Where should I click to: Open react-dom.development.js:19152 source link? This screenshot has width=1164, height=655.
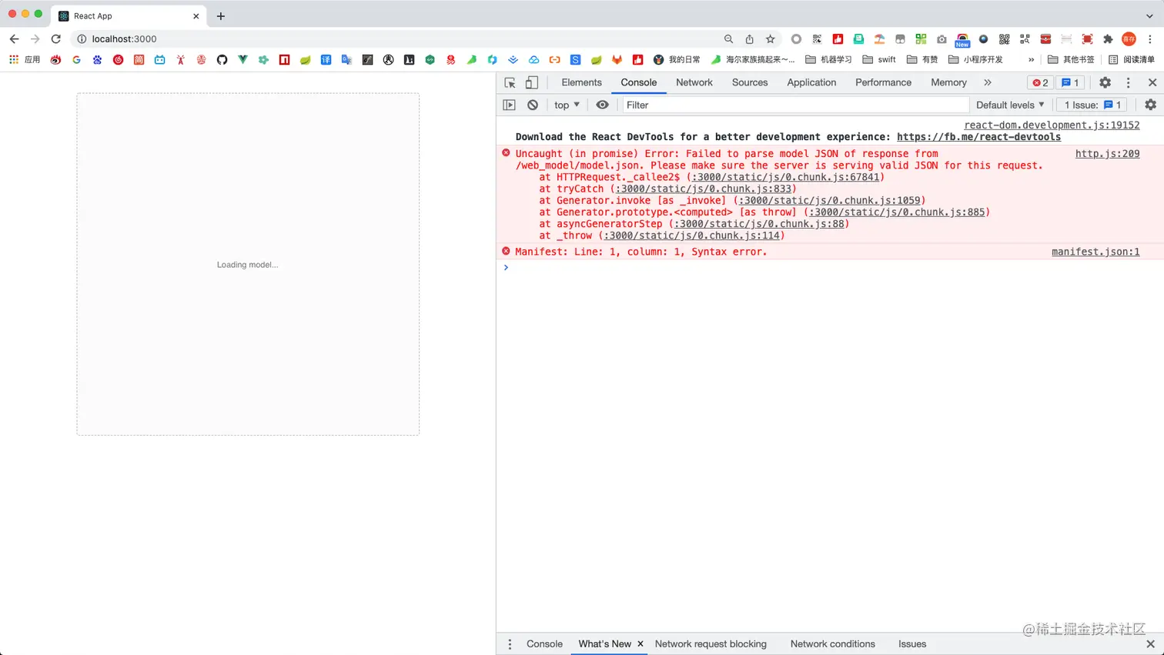[1052, 125]
